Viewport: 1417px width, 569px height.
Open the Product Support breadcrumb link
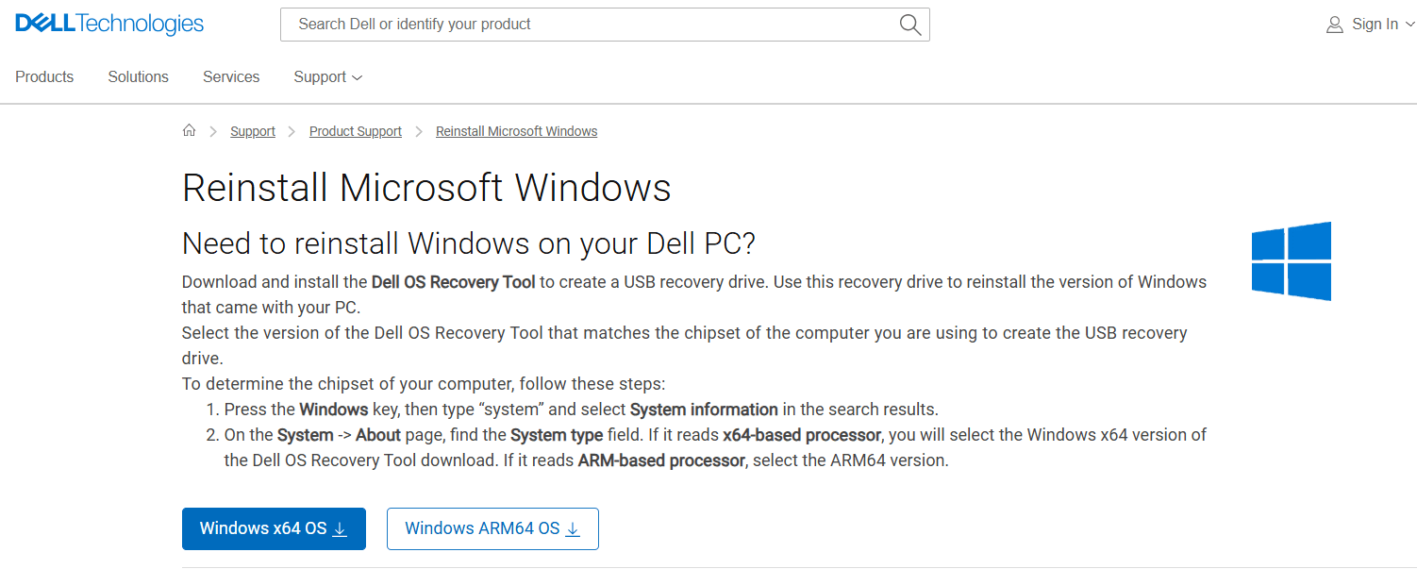[x=356, y=130]
